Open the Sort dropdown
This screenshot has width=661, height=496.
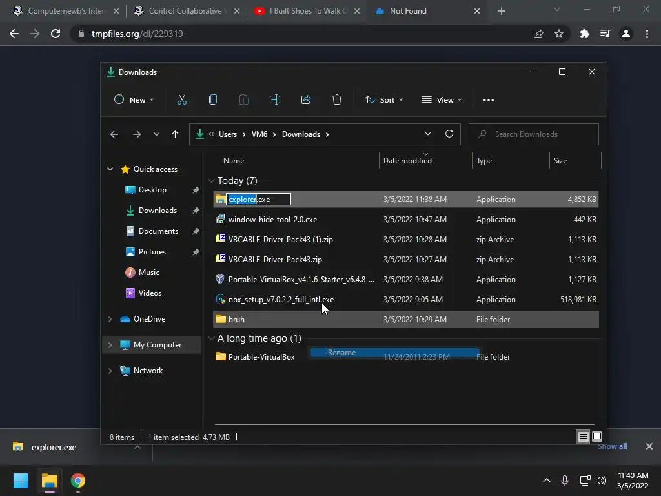point(384,100)
